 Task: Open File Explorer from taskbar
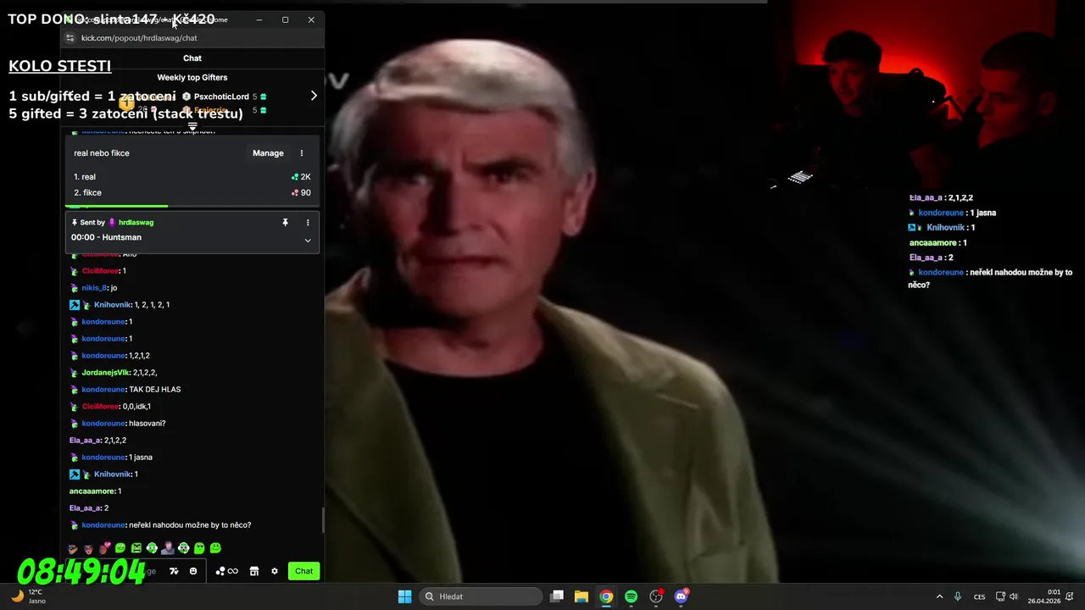581,596
